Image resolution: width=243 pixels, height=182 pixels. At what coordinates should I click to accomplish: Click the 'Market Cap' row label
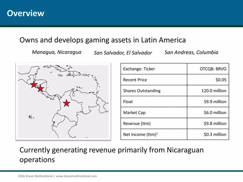point(134,113)
